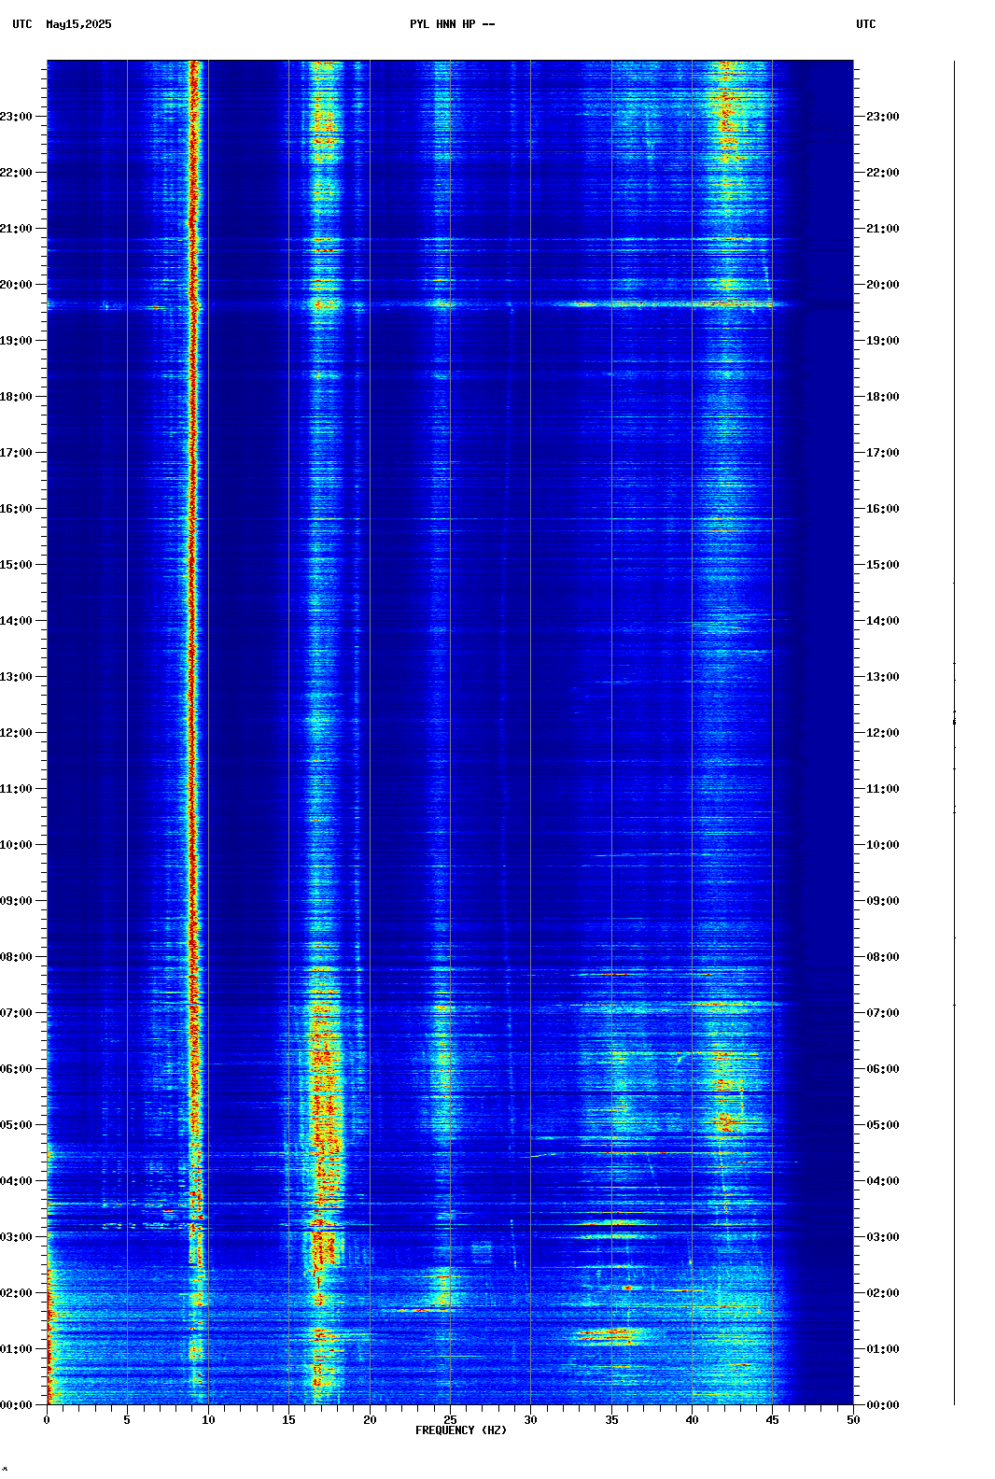Click '01:00' on the left time axis
995x1479 pixels.
(17, 1349)
